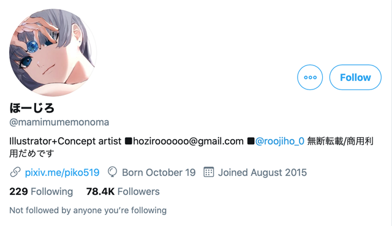View the 78.4K Followers list
Screen dimensions: 392x226
coord(123,192)
